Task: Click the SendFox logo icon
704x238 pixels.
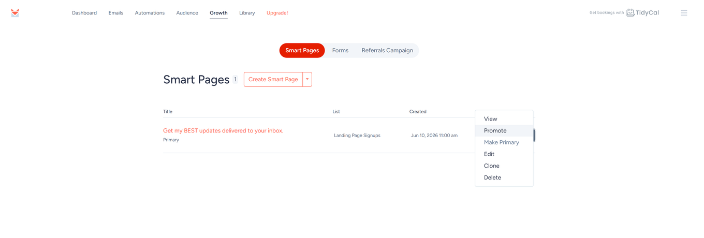Action: pyautogui.click(x=15, y=13)
